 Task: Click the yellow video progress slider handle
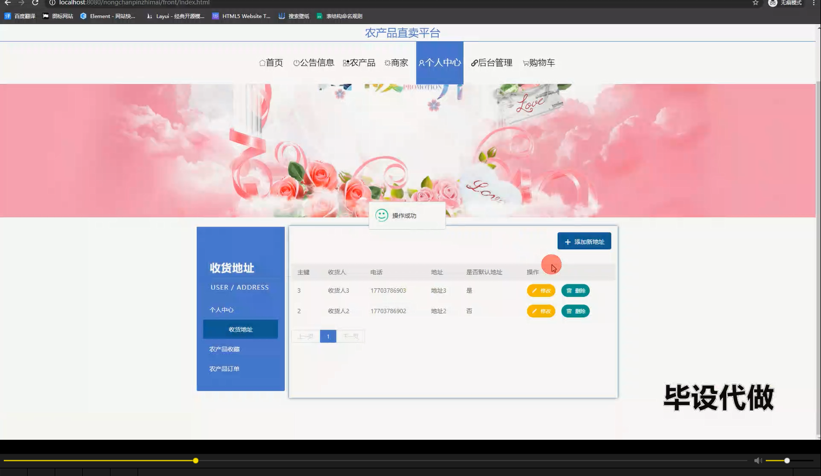tap(195, 460)
